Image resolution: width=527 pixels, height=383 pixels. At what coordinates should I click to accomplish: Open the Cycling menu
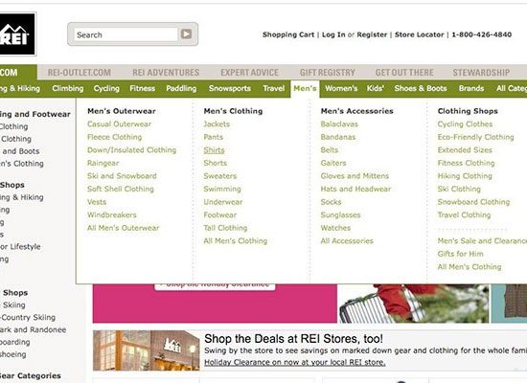click(106, 88)
